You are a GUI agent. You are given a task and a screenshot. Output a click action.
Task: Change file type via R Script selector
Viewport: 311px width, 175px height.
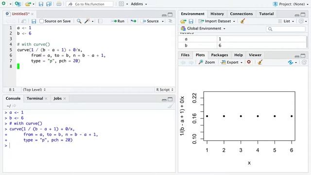pos(165,89)
